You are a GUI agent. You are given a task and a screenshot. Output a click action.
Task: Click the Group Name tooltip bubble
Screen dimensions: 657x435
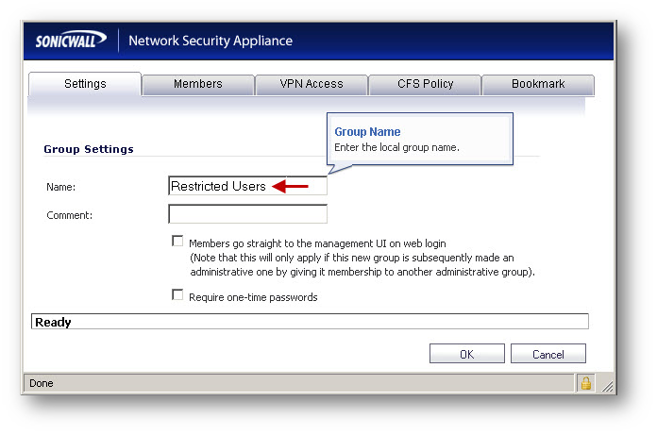coord(418,140)
